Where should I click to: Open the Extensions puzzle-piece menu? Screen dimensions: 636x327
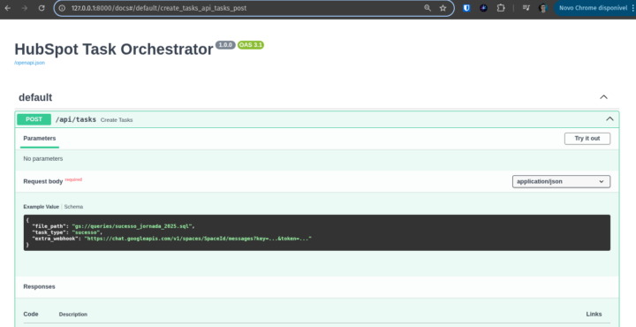pos(501,8)
